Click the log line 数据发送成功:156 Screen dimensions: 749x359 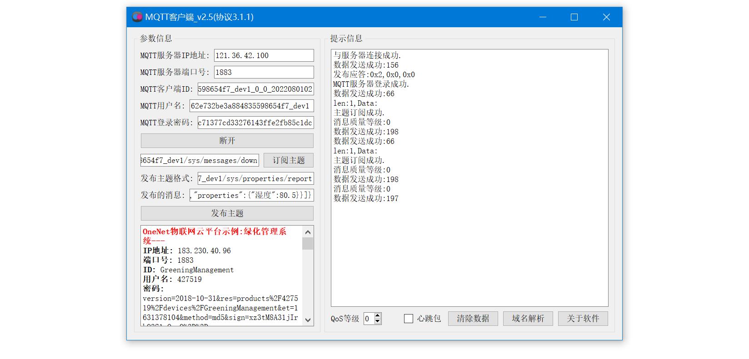(366, 65)
